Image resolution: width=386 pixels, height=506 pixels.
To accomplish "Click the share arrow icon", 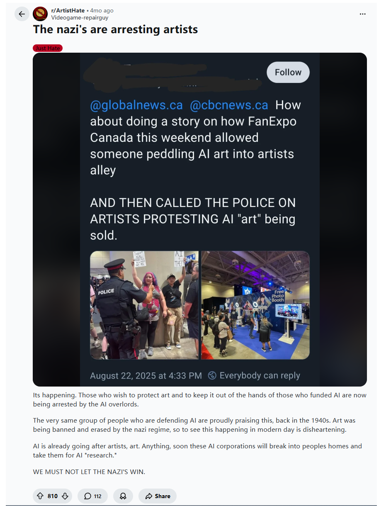I will coord(149,496).
